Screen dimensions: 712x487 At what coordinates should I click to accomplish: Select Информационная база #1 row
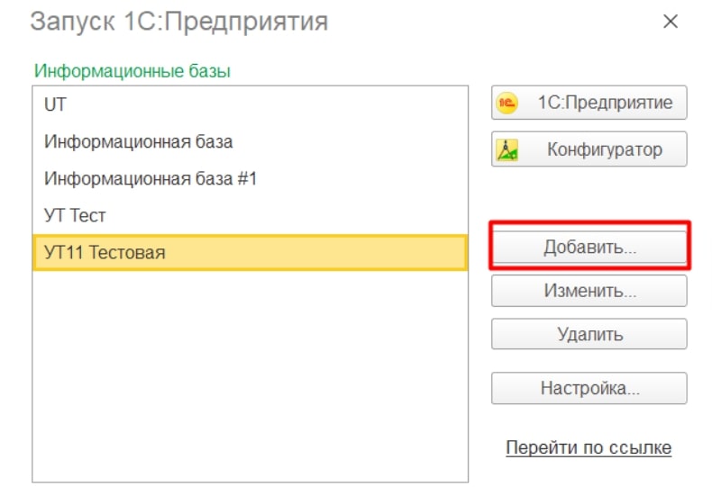251,178
